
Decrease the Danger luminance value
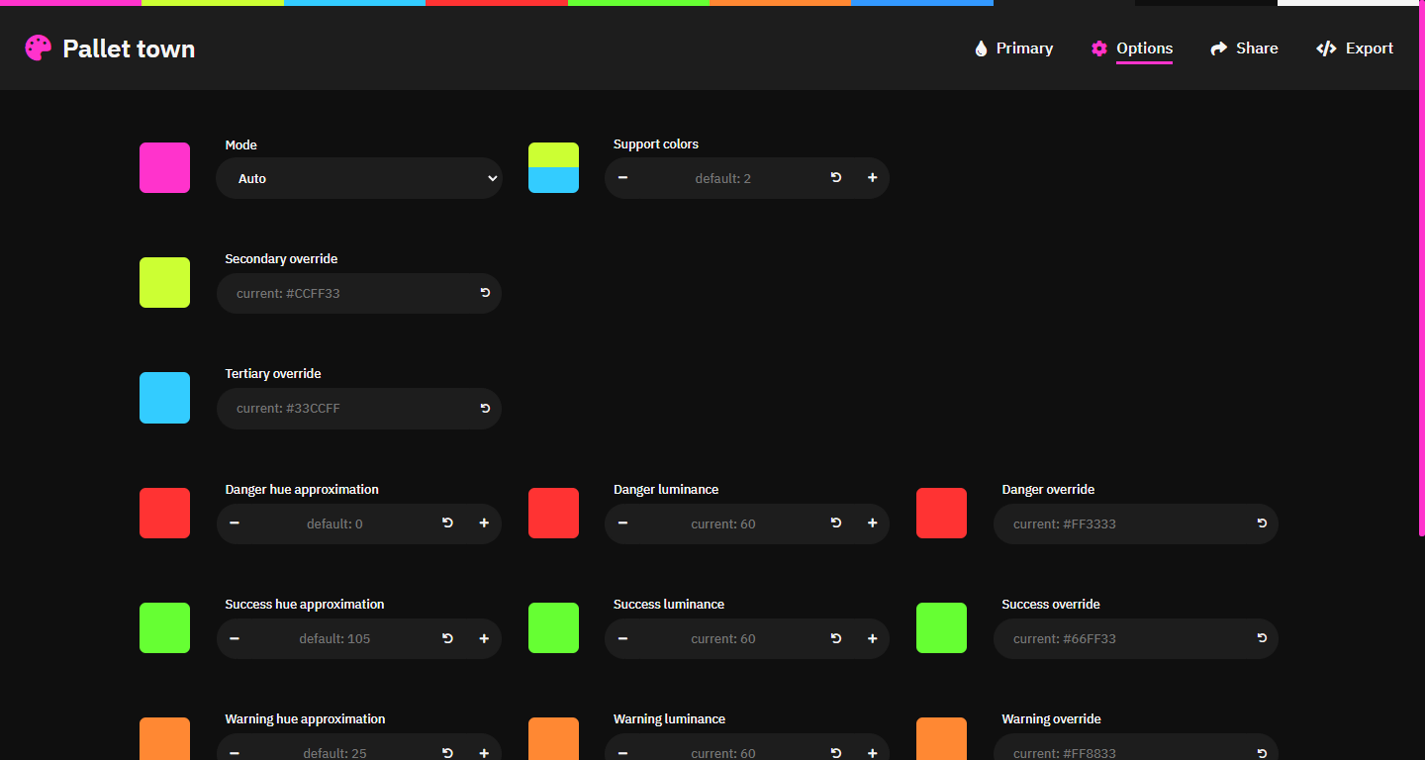[622, 523]
